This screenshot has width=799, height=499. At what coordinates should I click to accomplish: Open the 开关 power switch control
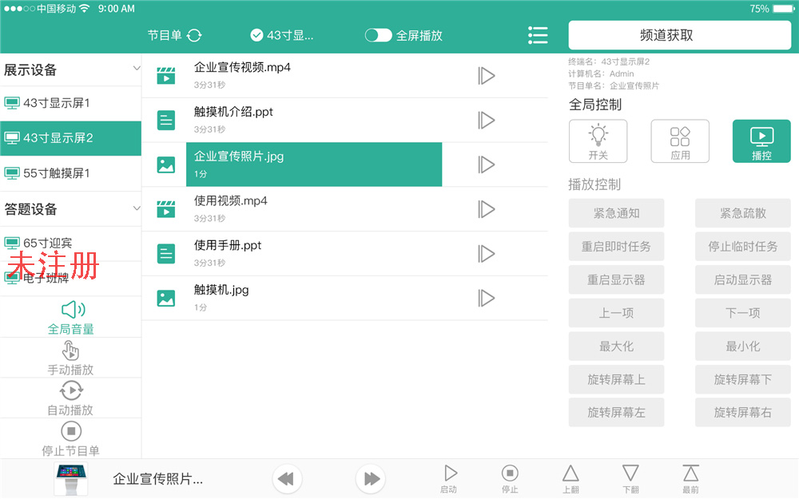pyautogui.click(x=598, y=141)
